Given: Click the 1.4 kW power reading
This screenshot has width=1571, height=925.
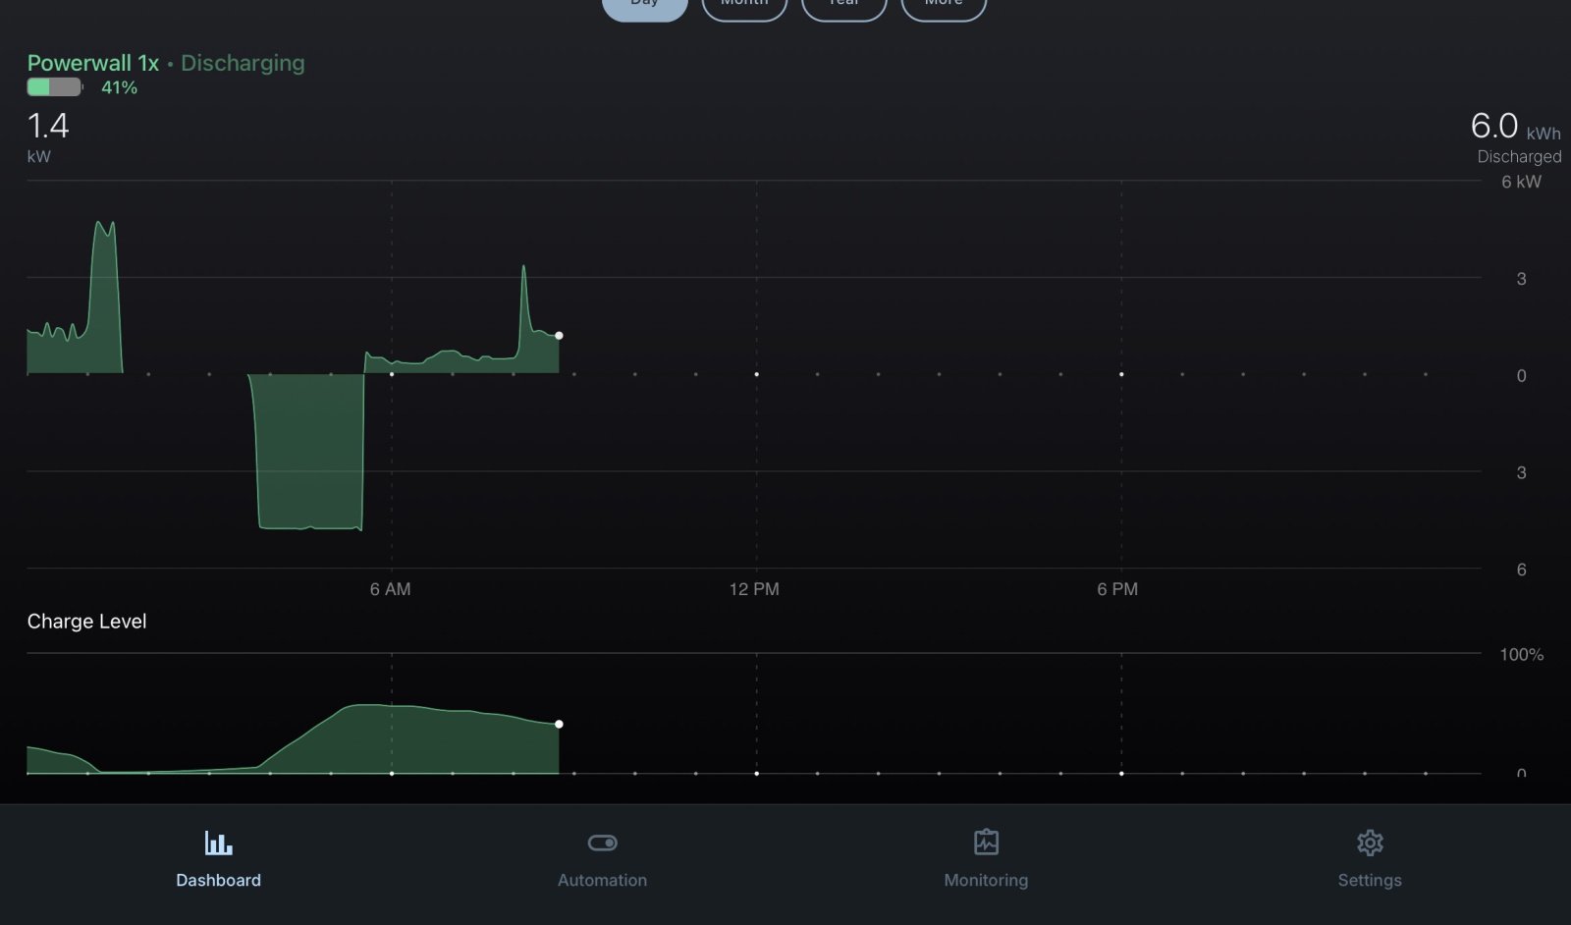Looking at the screenshot, I should pyautogui.click(x=47, y=127).
